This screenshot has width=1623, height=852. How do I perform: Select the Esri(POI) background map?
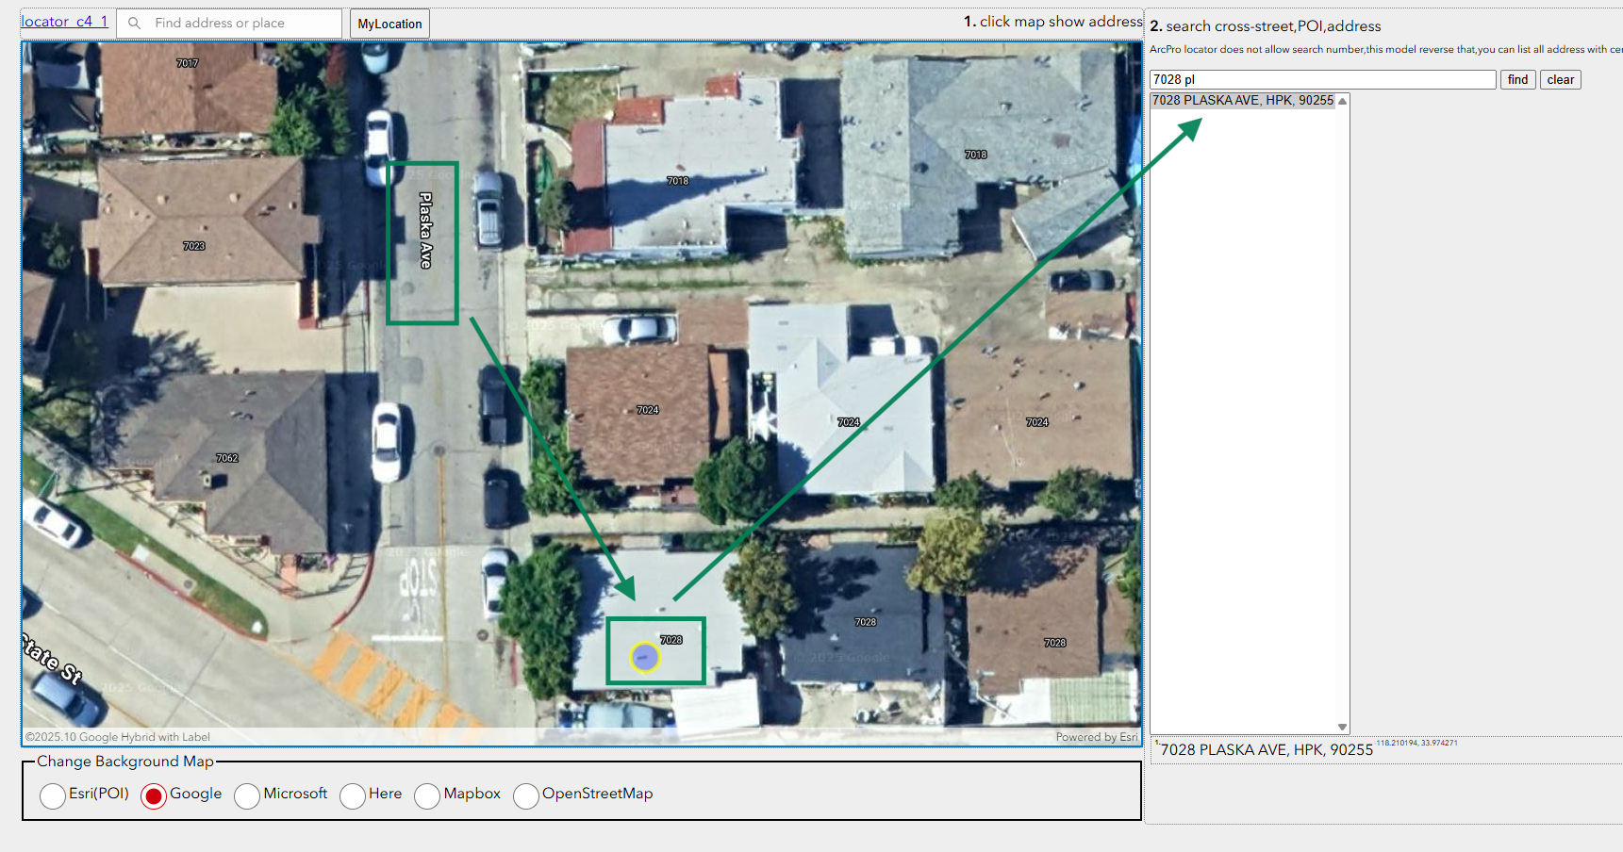tap(53, 795)
